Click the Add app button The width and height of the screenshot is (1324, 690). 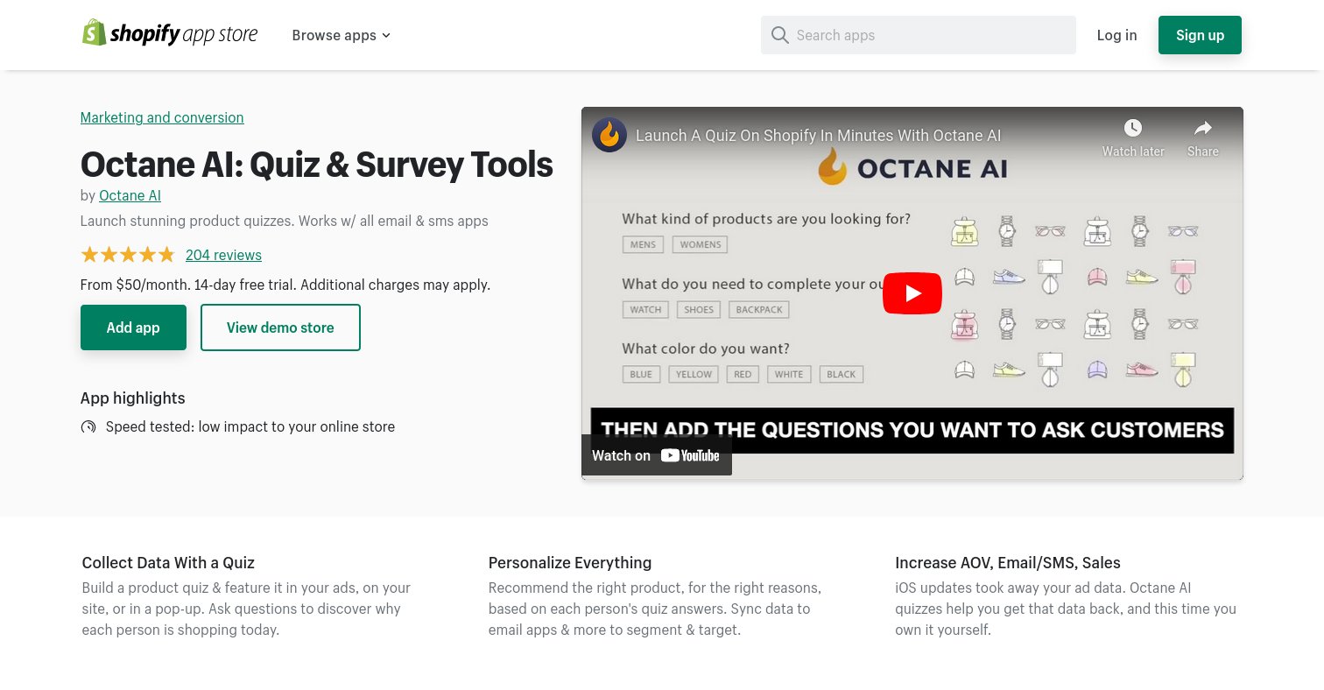tap(133, 327)
